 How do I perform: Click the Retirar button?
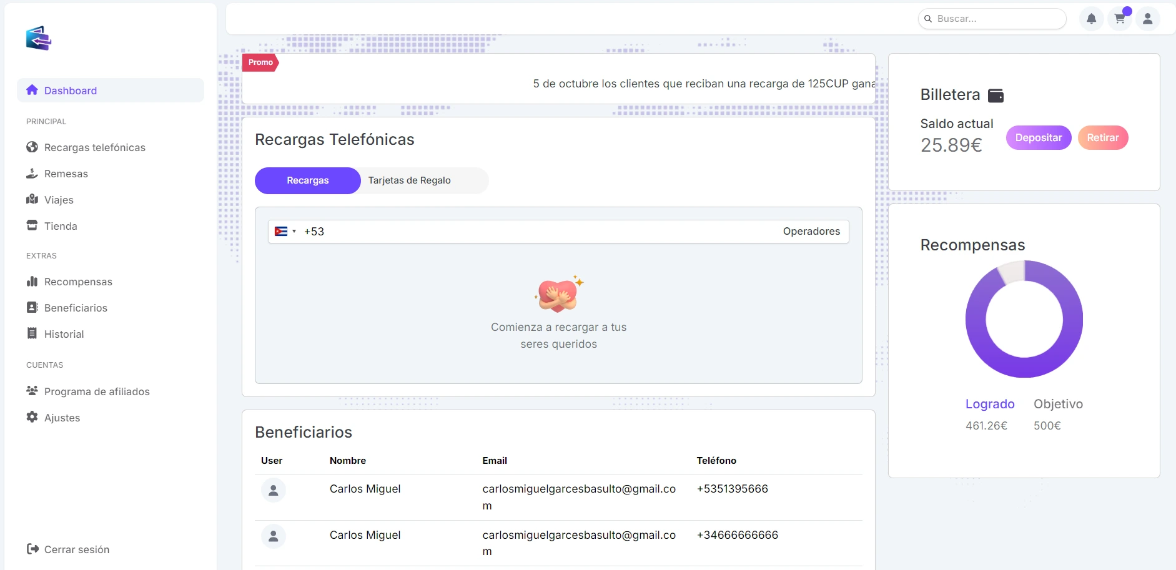tap(1103, 137)
